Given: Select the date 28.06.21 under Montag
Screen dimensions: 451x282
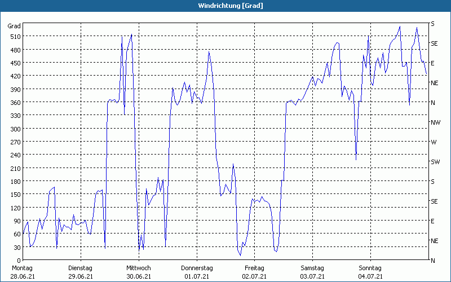Looking at the screenshot, I should (x=23, y=276).
